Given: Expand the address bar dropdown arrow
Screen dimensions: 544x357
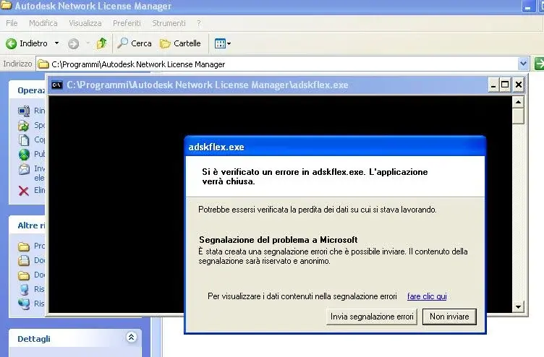Looking at the screenshot, I should [x=523, y=64].
